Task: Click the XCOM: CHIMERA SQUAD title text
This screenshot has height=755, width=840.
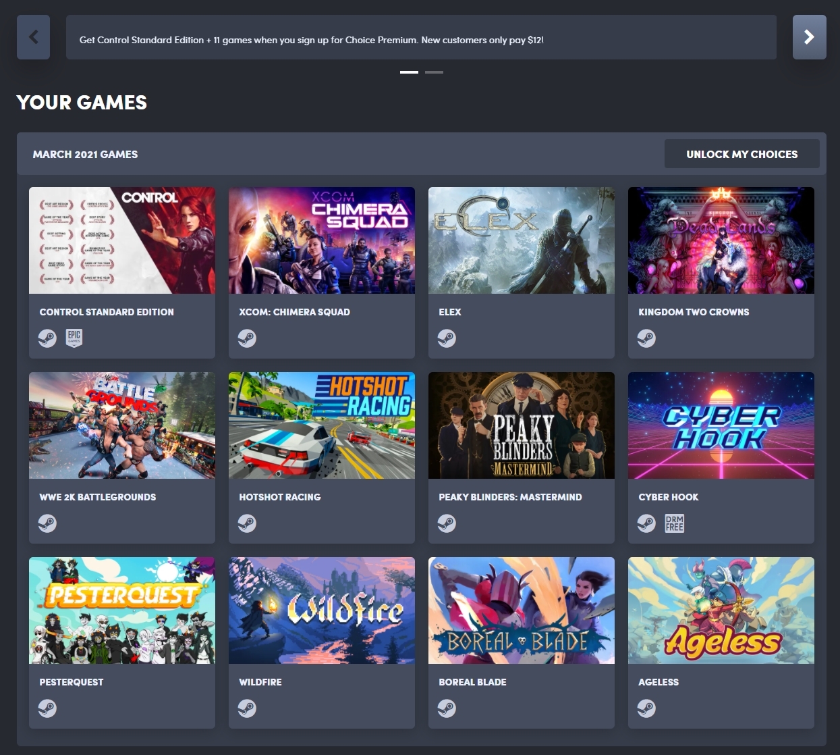Action: click(294, 312)
